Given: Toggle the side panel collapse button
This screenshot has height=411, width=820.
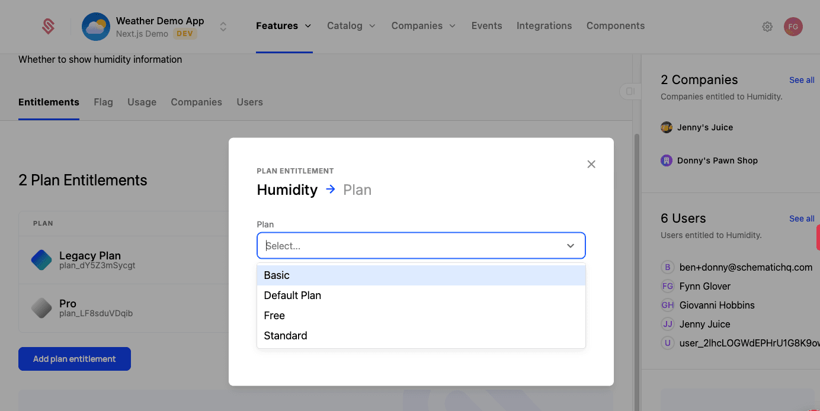Looking at the screenshot, I should click(630, 91).
